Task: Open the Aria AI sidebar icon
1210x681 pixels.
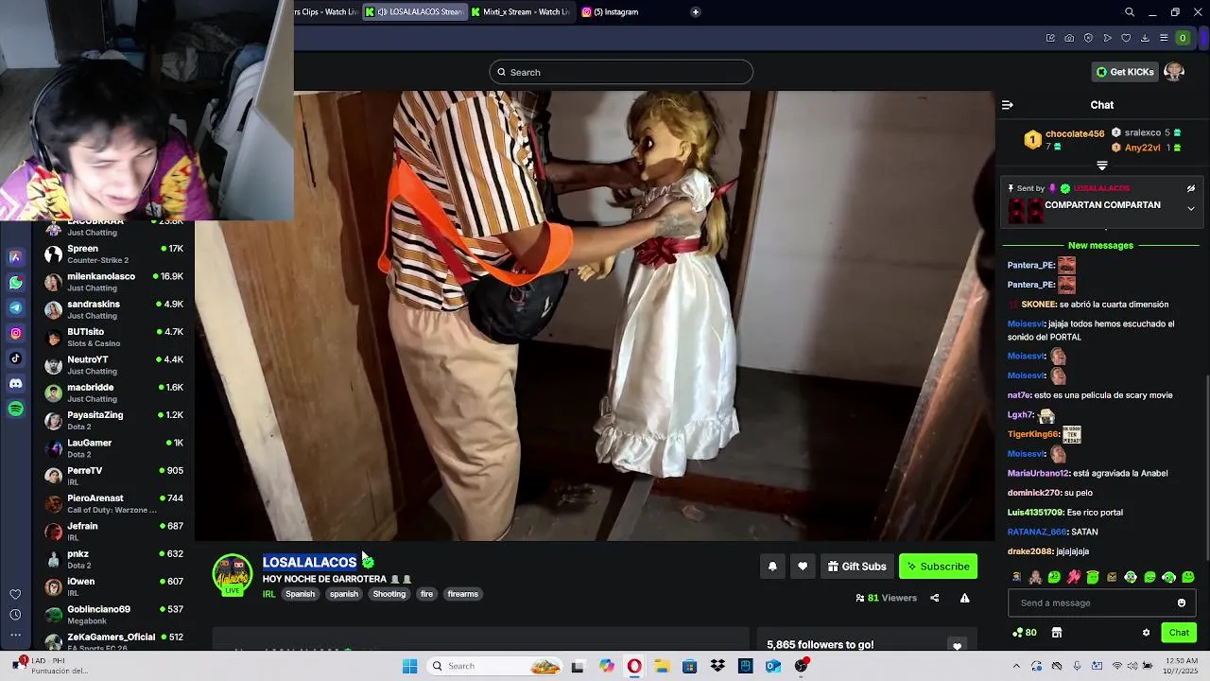Action: [16, 257]
